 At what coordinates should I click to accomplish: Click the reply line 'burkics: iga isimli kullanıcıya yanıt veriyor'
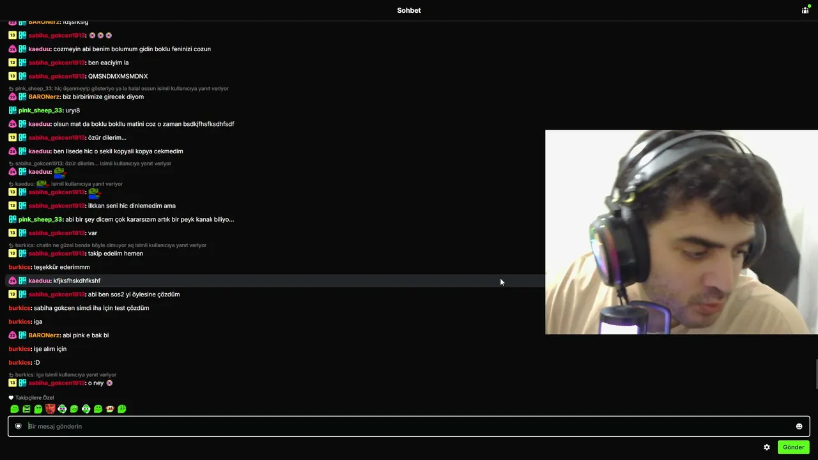pos(63,375)
